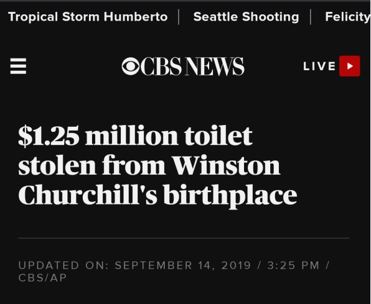Click the "Churchill's birthplace" headline line
371x304 pixels.
coord(157,196)
